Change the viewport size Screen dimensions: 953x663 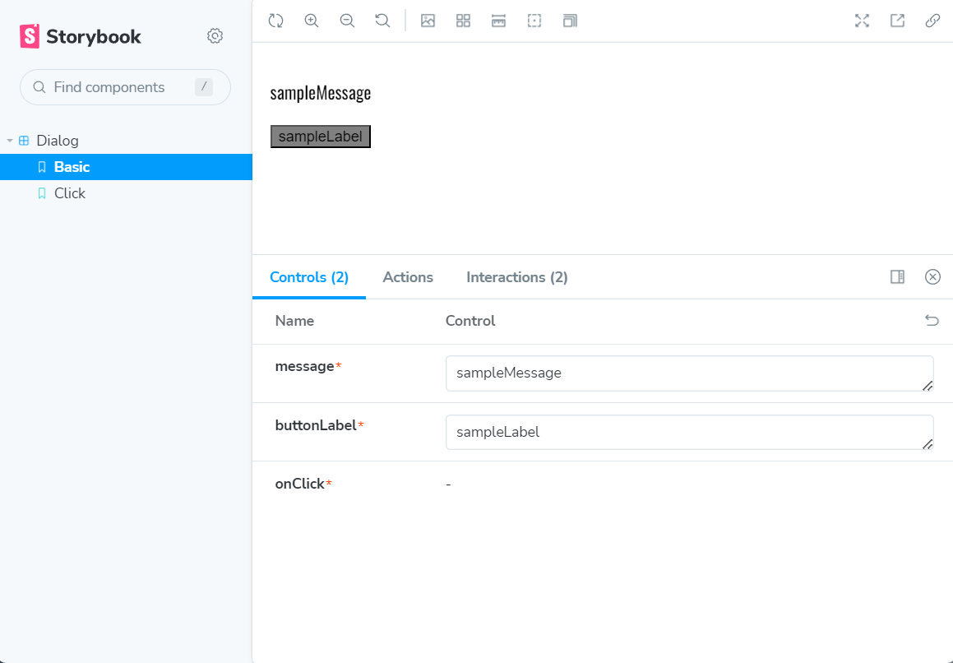coord(570,21)
